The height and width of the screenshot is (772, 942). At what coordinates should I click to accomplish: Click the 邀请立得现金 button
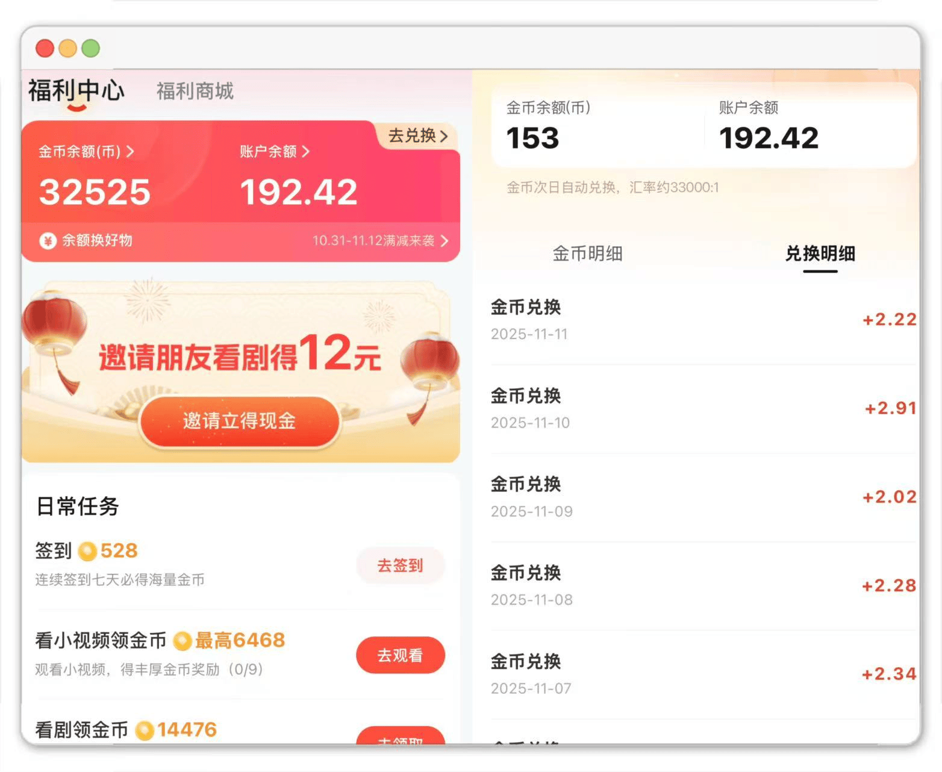coord(239,422)
